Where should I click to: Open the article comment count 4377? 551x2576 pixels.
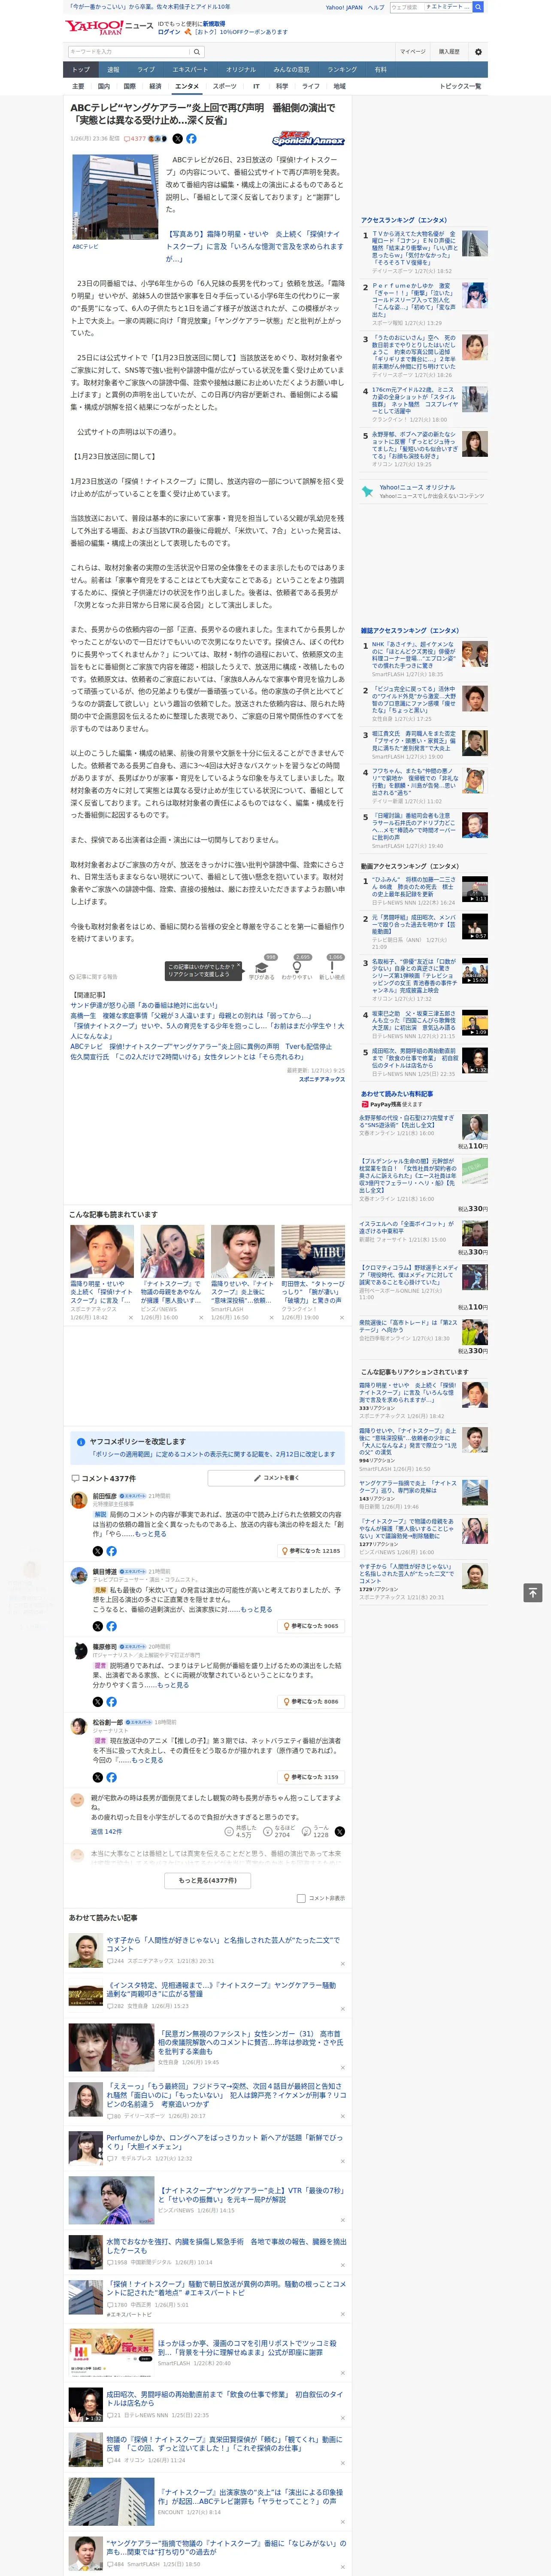click(x=135, y=139)
